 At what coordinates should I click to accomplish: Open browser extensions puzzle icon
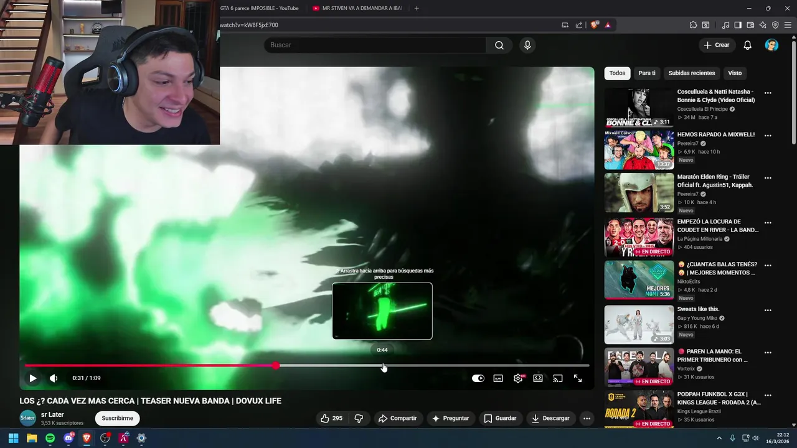693,25
